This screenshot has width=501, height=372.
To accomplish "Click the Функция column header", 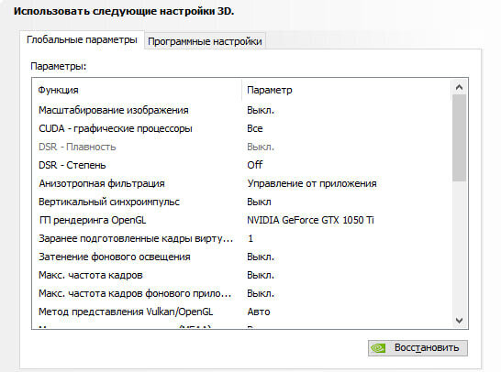I will point(137,91).
